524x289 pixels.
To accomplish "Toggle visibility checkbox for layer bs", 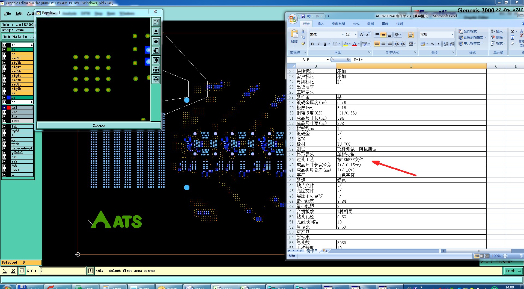I will [4, 98].
